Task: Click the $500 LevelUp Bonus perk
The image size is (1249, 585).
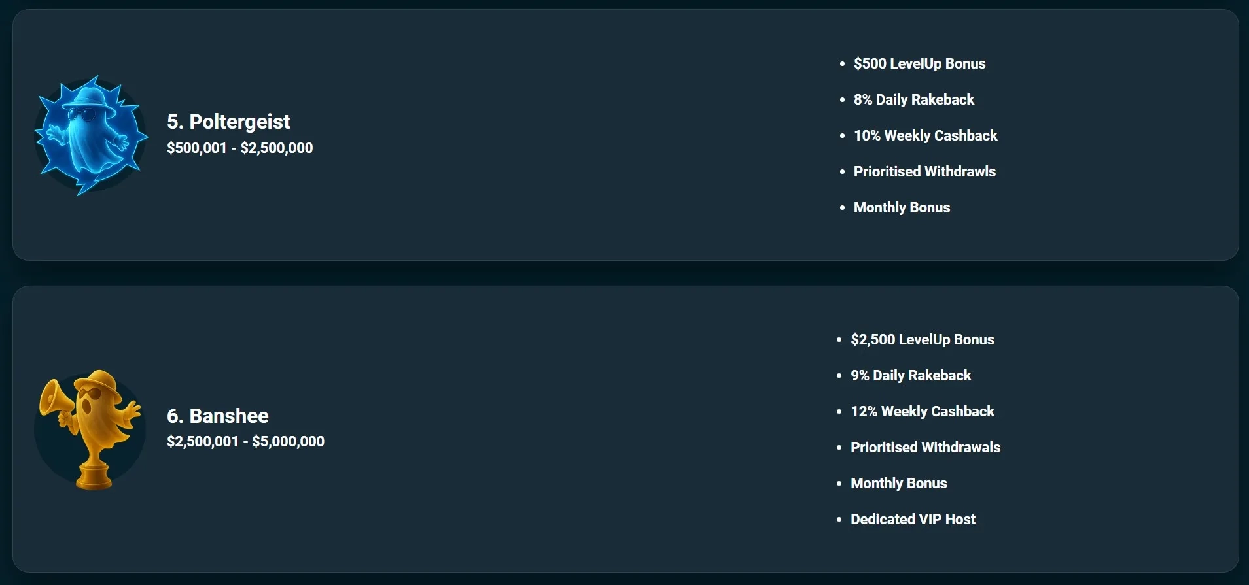Action: [x=919, y=63]
